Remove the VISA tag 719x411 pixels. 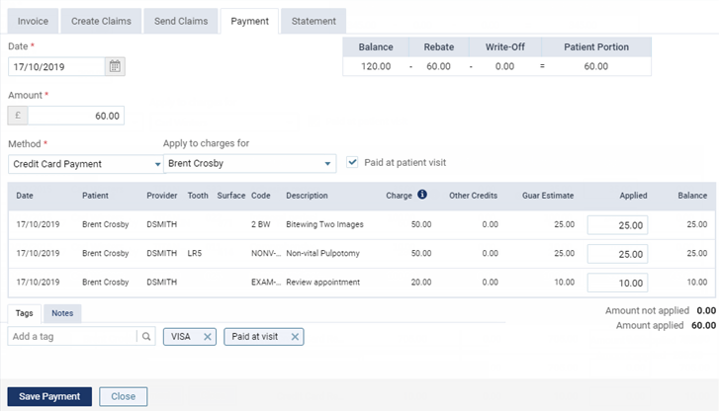point(208,337)
